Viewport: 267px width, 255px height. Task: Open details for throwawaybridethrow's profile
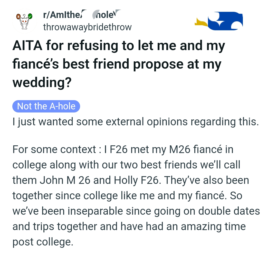point(87,27)
